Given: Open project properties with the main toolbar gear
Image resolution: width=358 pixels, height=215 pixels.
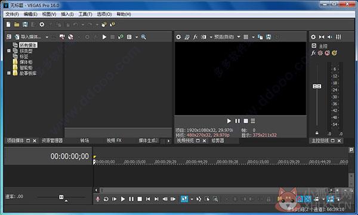Looking at the screenshot, I should (x=42, y=24).
